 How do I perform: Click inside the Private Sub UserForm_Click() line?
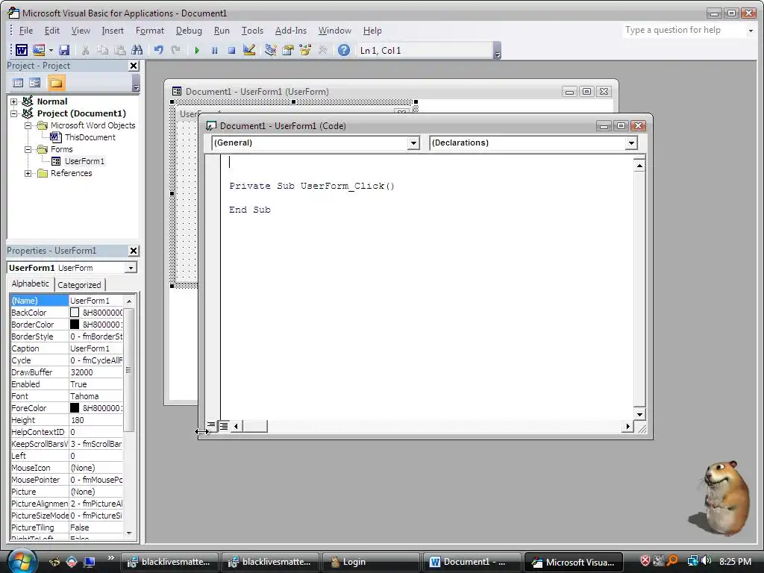click(x=312, y=186)
